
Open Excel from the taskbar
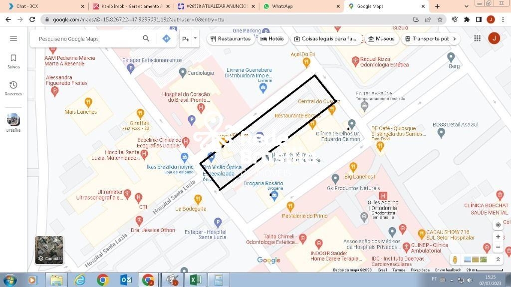[196, 280]
